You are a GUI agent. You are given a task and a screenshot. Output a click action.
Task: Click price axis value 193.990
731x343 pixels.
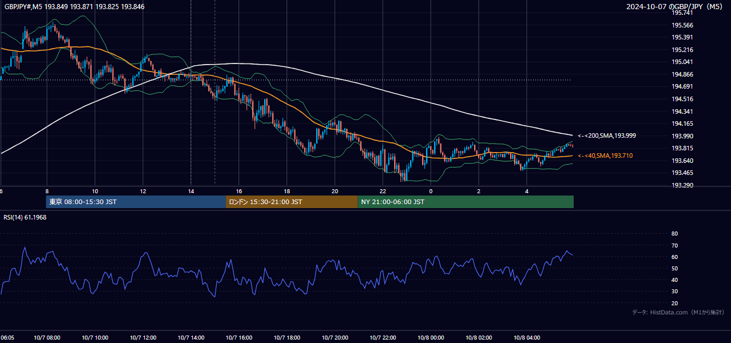[682, 136]
